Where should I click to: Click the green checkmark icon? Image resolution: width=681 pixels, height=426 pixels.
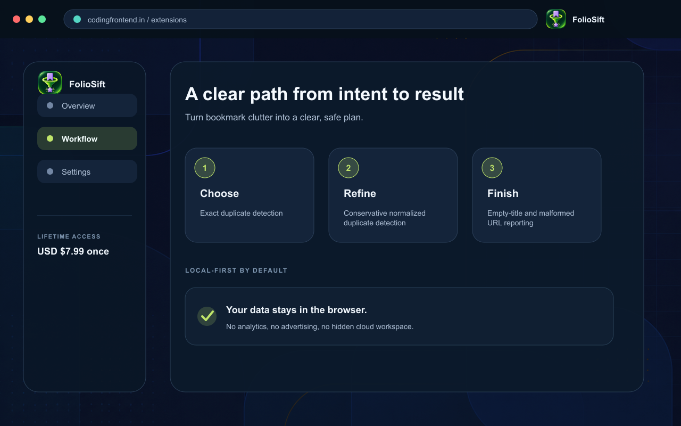[x=207, y=316]
